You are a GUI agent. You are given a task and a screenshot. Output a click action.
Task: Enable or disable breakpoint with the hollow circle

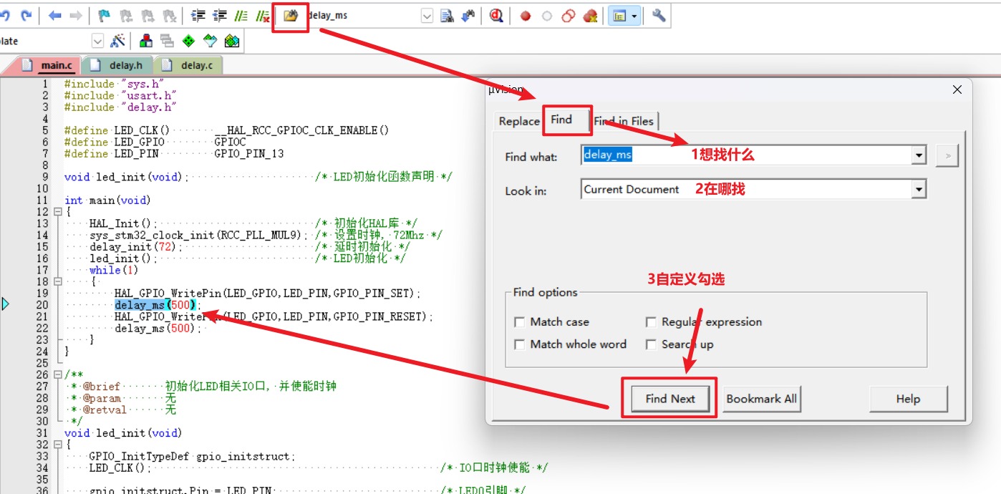[547, 16]
